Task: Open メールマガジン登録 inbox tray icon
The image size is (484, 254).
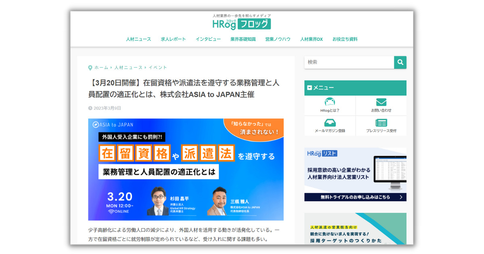Action: [330, 123]
